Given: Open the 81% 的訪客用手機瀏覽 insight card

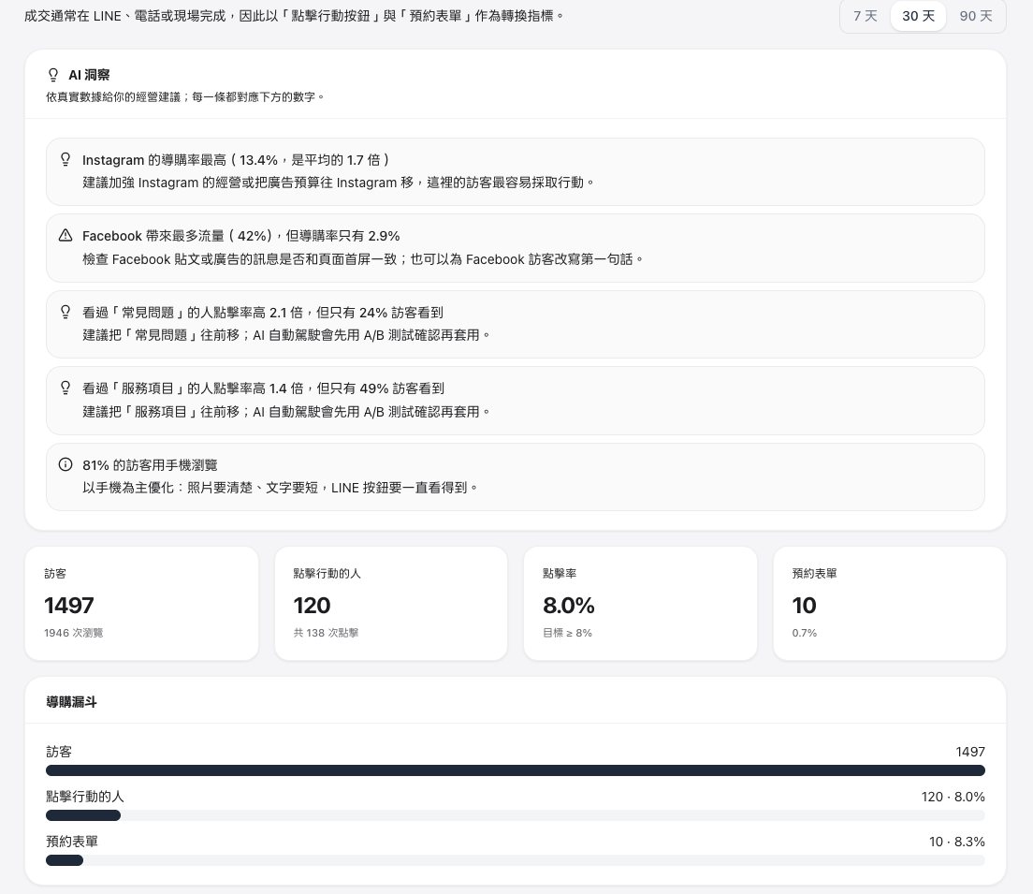Looking at the screenshot, I should (516, 476).
